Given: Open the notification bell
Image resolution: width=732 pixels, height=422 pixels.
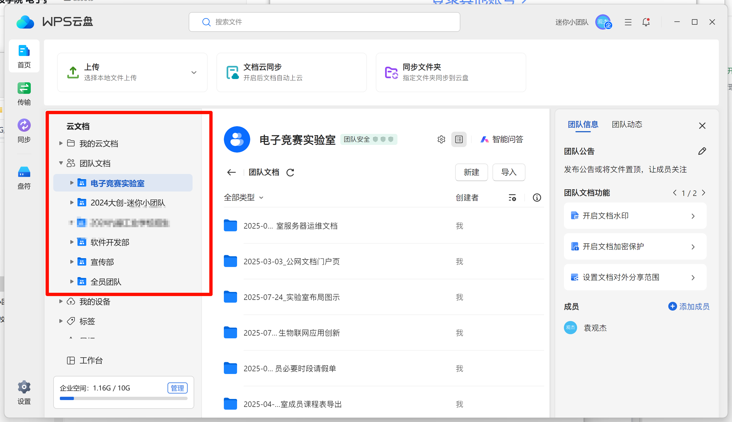Looking at the screenshot, I should [646, 22].
